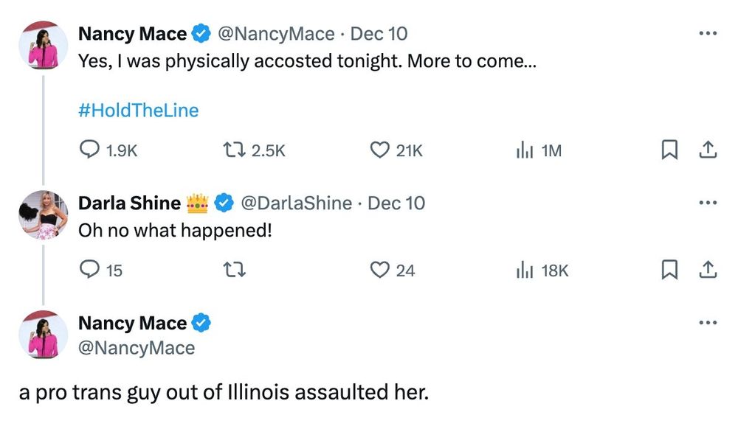738x429 pixels.
Task: Click the #HoldTheLine hashtag
Action: pyautogui.click(x=138, y=111)
